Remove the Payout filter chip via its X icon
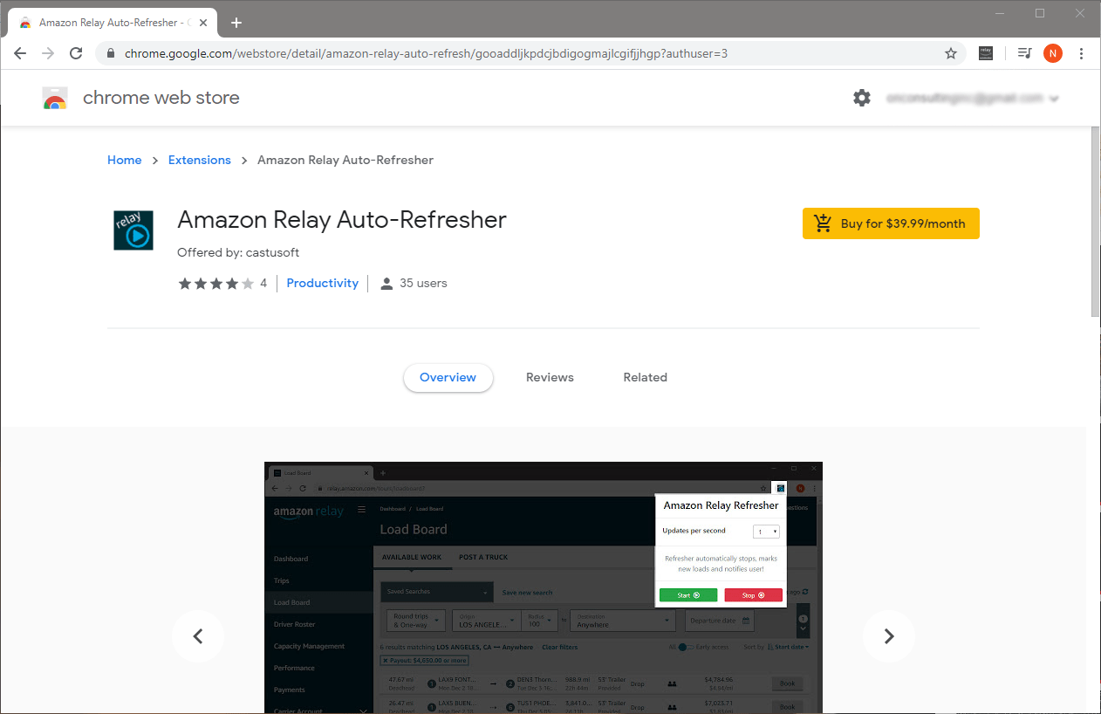This screenshot has width=1101, height=714. click(x=385, y=660)
